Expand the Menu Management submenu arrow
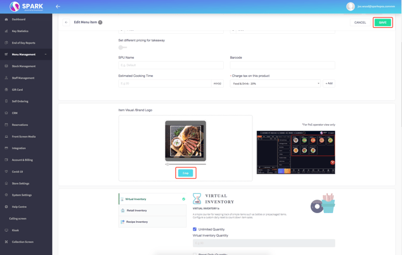 [46, 54]
